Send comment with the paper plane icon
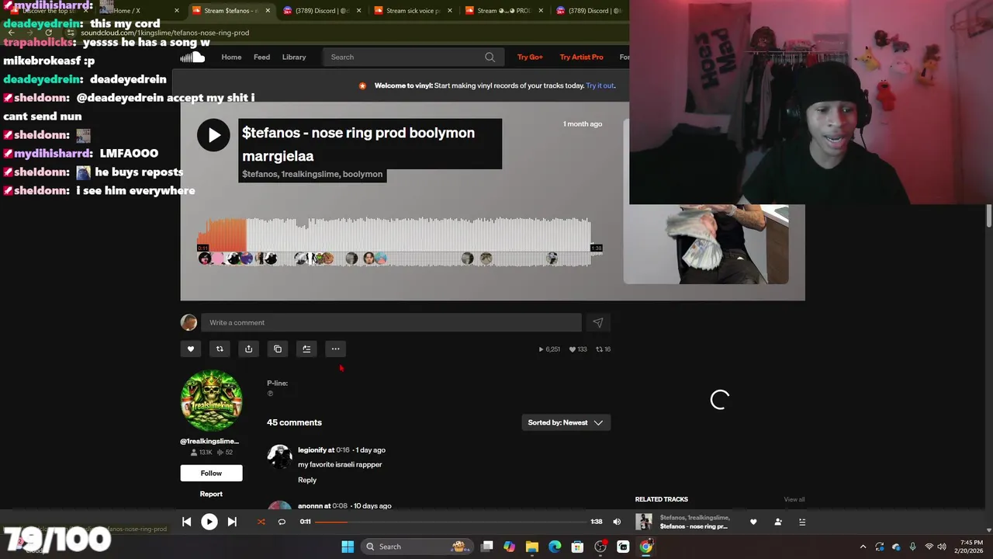This screenshot has height=559, width=993. click(597, 322)
